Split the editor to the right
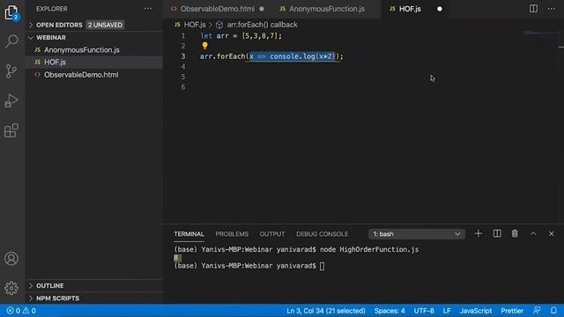 (533, 9)
